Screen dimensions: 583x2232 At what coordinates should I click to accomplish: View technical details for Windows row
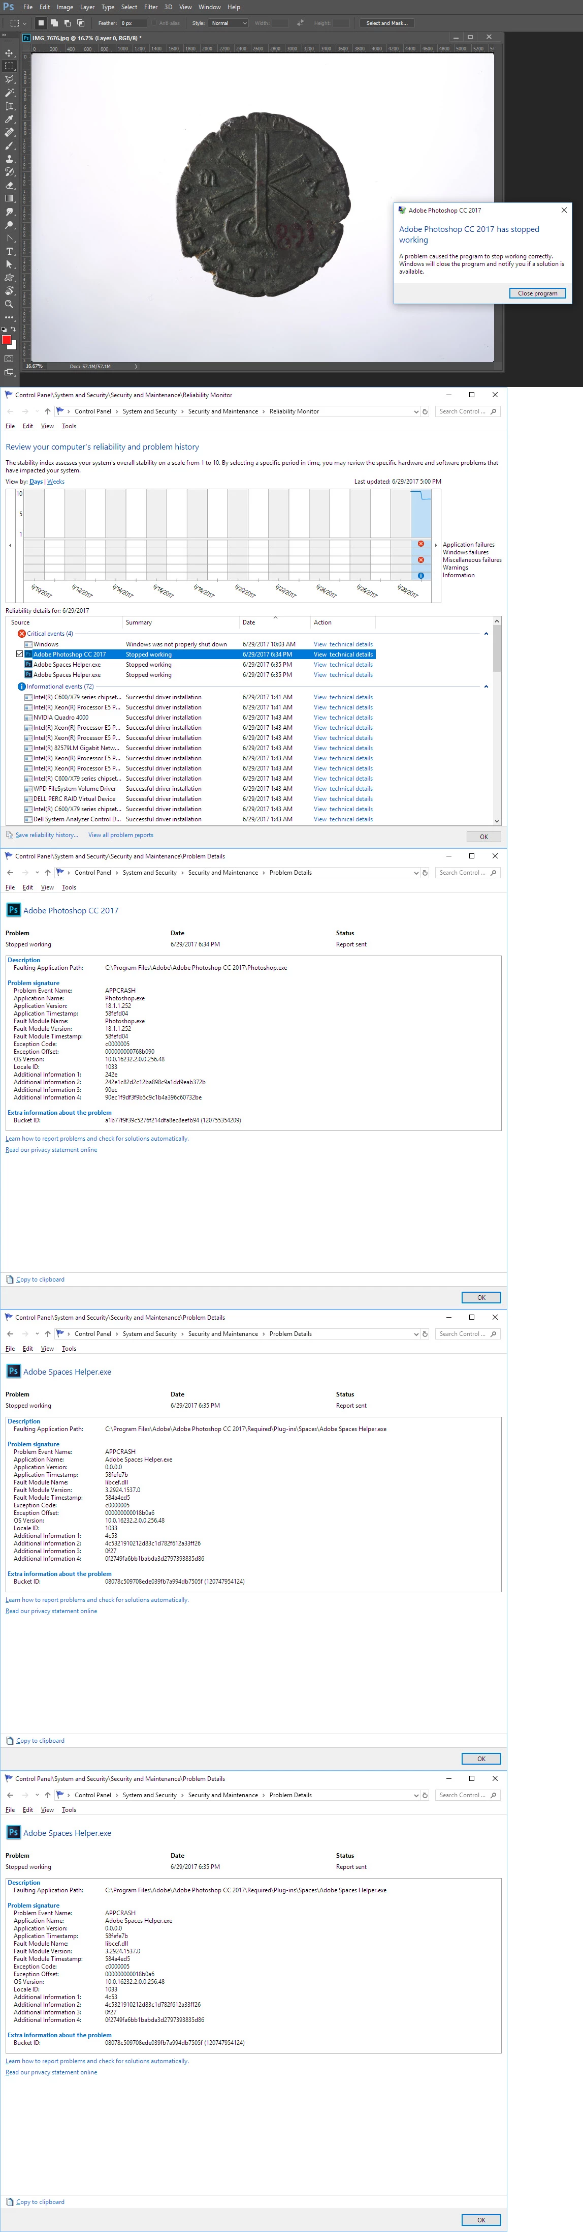click(343, 645)
